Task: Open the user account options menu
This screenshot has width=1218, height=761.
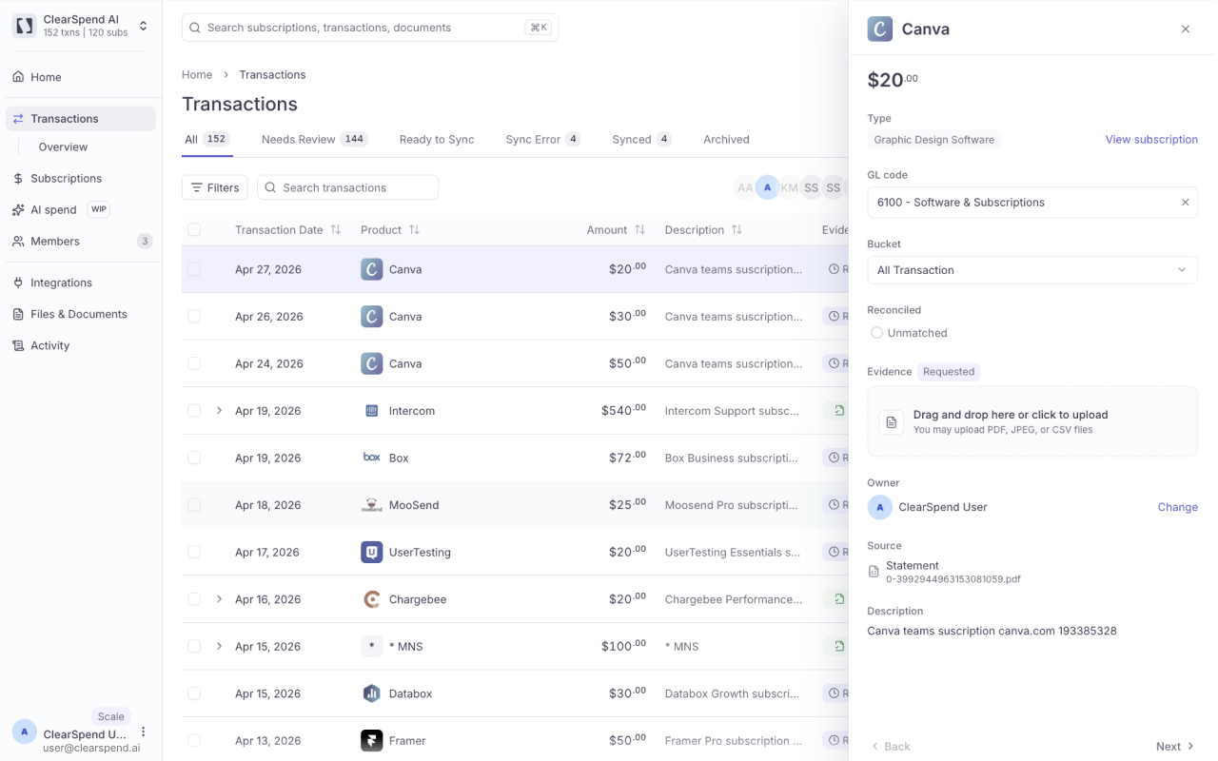Action: pyautogui.click(x=144, y=732)
